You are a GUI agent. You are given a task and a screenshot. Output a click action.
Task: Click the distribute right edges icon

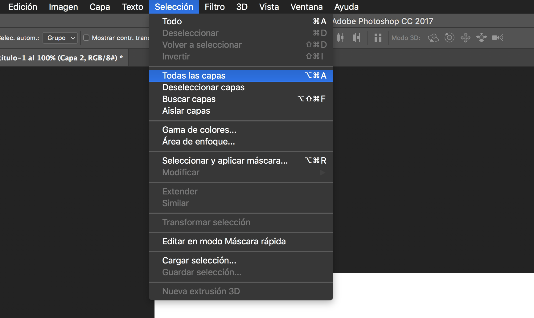click(356, 38)
